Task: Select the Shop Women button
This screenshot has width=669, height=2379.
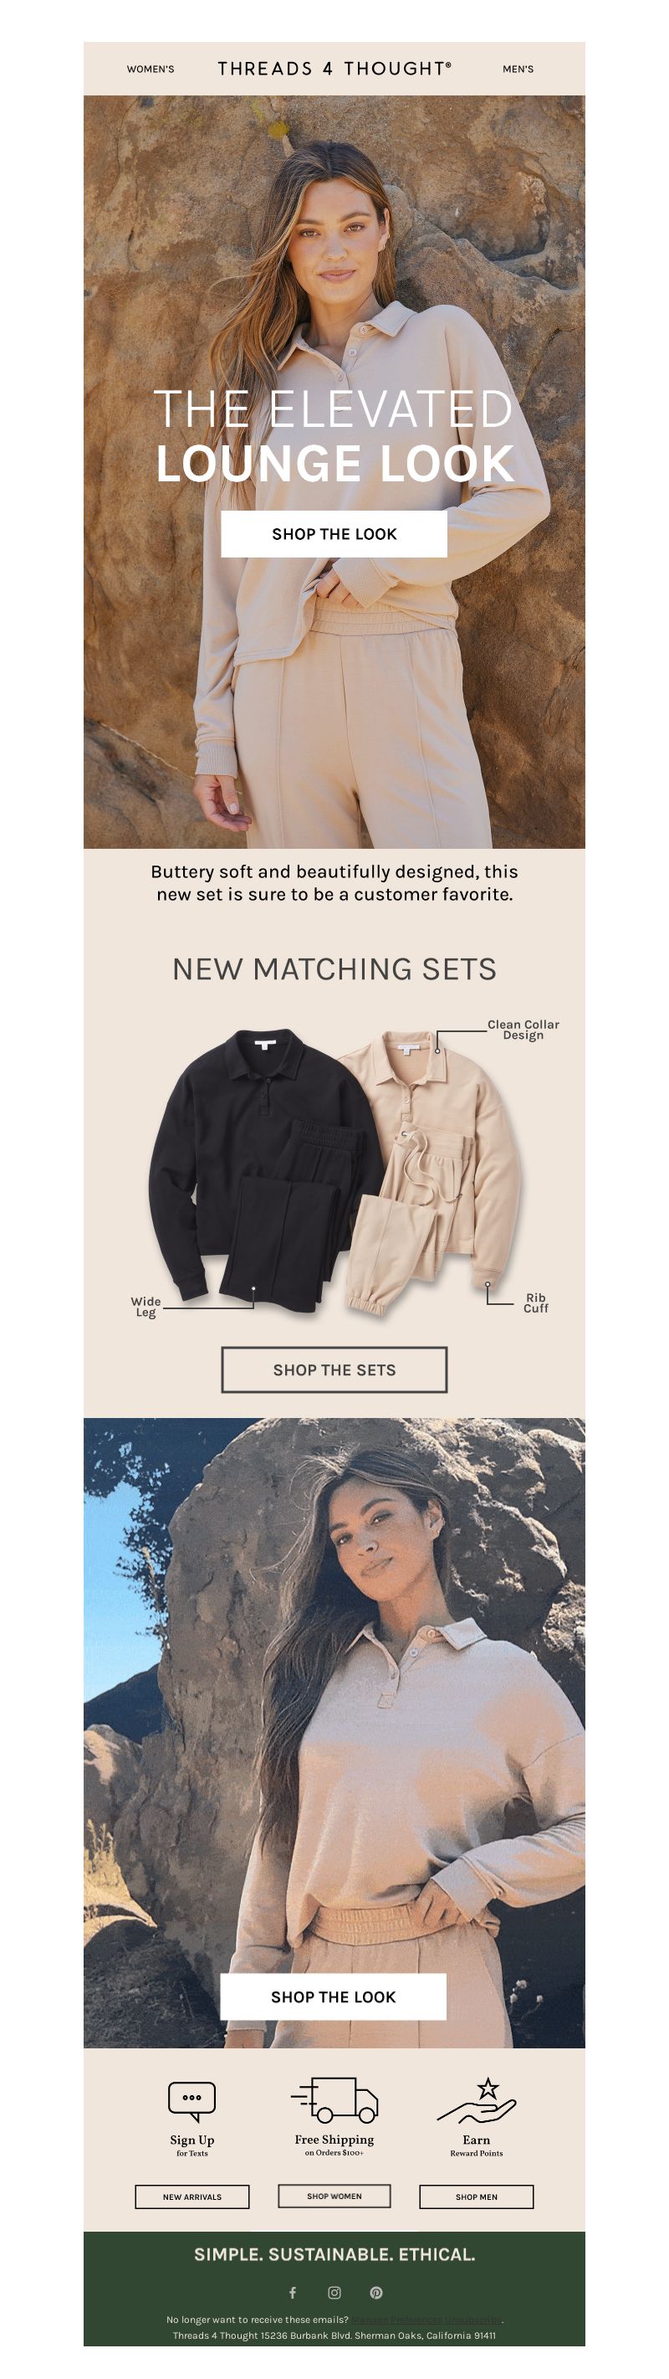Action: [334, 2195]
